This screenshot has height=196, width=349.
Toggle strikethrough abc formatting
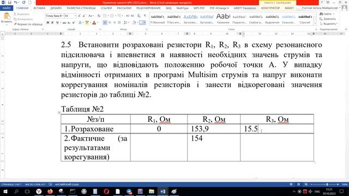pyautogui.click(x=64, y=23)
